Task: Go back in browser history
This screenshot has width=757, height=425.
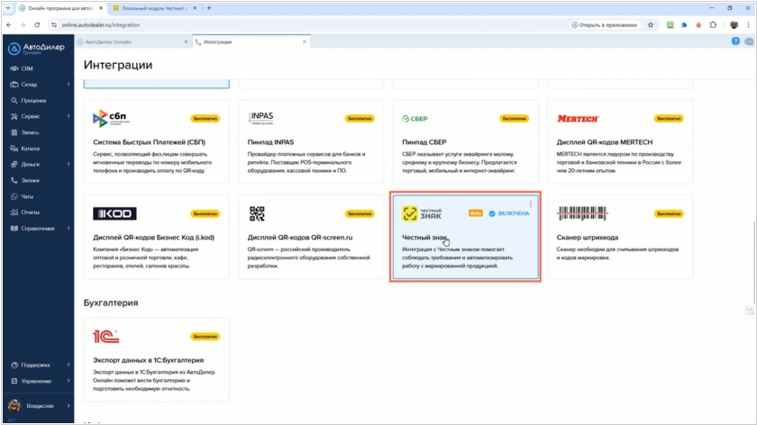Action: tap(9, 25)
